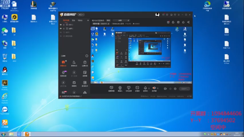Viewport: 244px width, 137px height.
Task: Hide the 全屏 1 layer with its eye icon
Action: pyautogui.click(x=61, y=29)
